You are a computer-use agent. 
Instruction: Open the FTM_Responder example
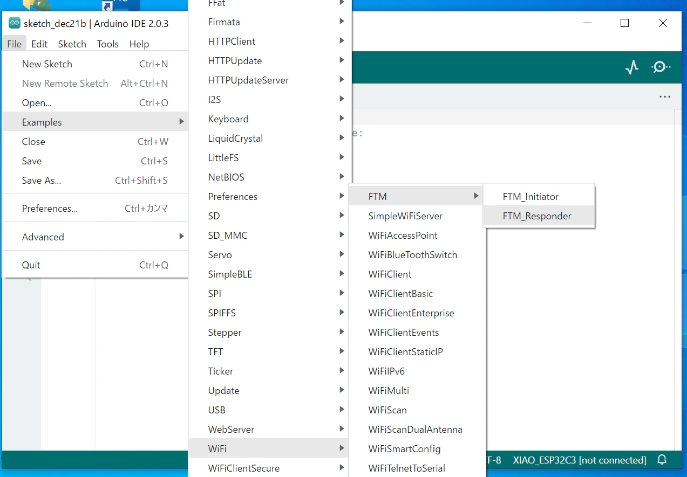[539, 216]
